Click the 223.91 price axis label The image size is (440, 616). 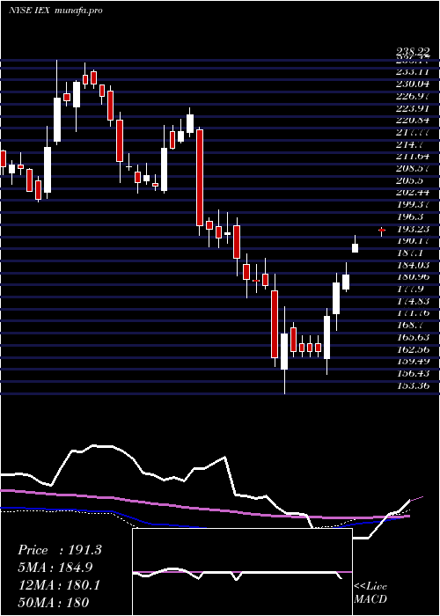(412, 108)
